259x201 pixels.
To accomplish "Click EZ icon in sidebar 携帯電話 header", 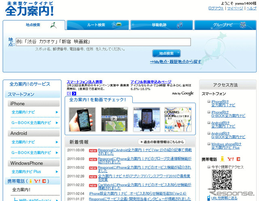I will click(44, 181).
